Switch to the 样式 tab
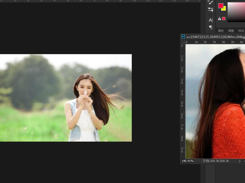This screenshot has width=245, height=183. pyautogui.click(x=241, y=31)
